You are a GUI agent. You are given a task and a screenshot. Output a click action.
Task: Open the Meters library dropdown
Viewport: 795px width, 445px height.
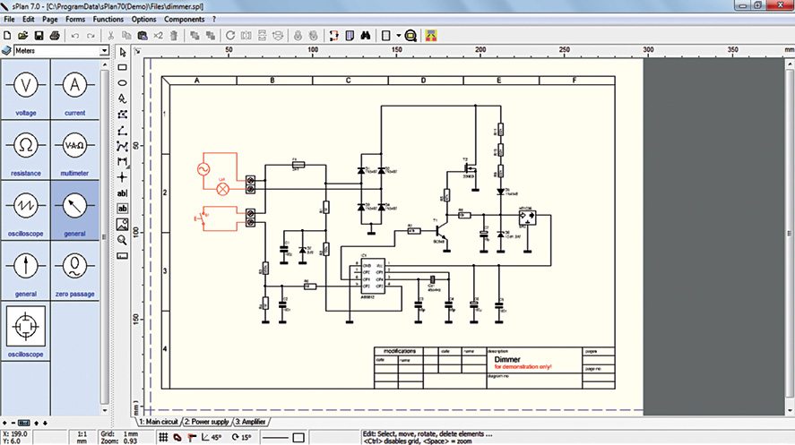54,52
